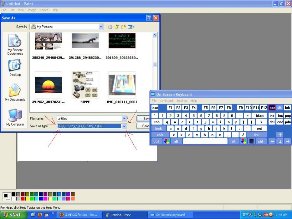Toggle the left shft key on keyboard
This screenshot has height=219, width=292.
[x=160, y=135]
